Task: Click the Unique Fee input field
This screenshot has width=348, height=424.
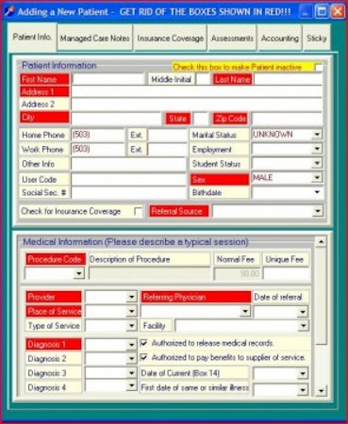Action: tap(286, 273)
